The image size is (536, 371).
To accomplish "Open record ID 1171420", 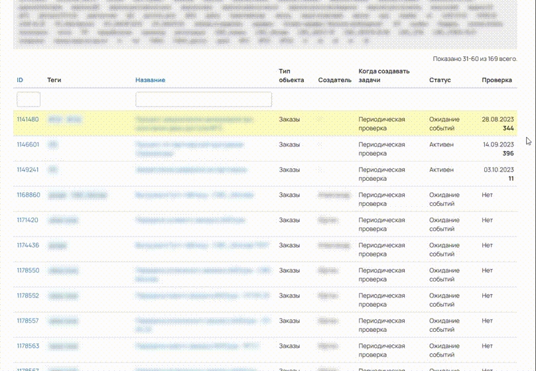I will (28, 220).
